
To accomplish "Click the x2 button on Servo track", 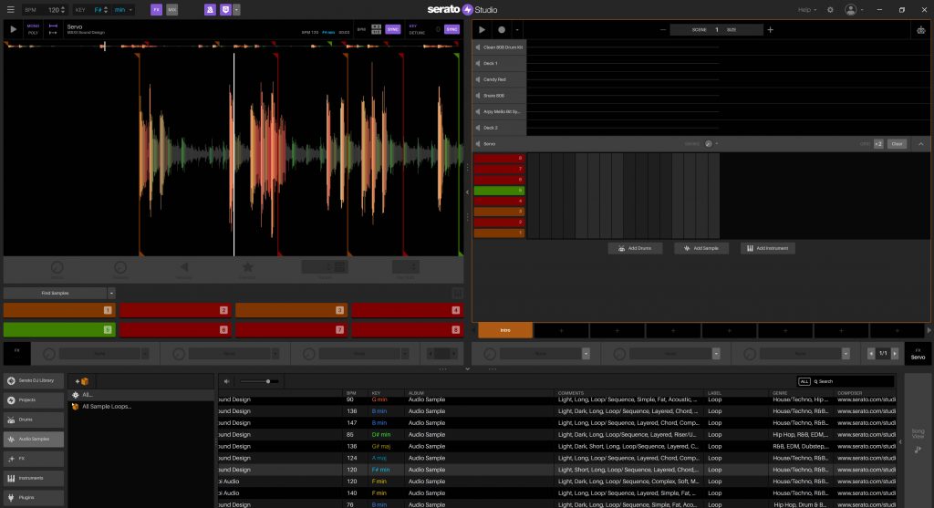I will pyautogui.click(x=878, y=143).
